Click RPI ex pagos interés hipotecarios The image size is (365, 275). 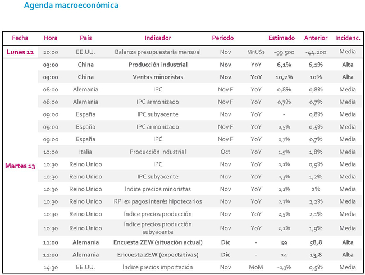pyautogui.click(x=158, y=201)
